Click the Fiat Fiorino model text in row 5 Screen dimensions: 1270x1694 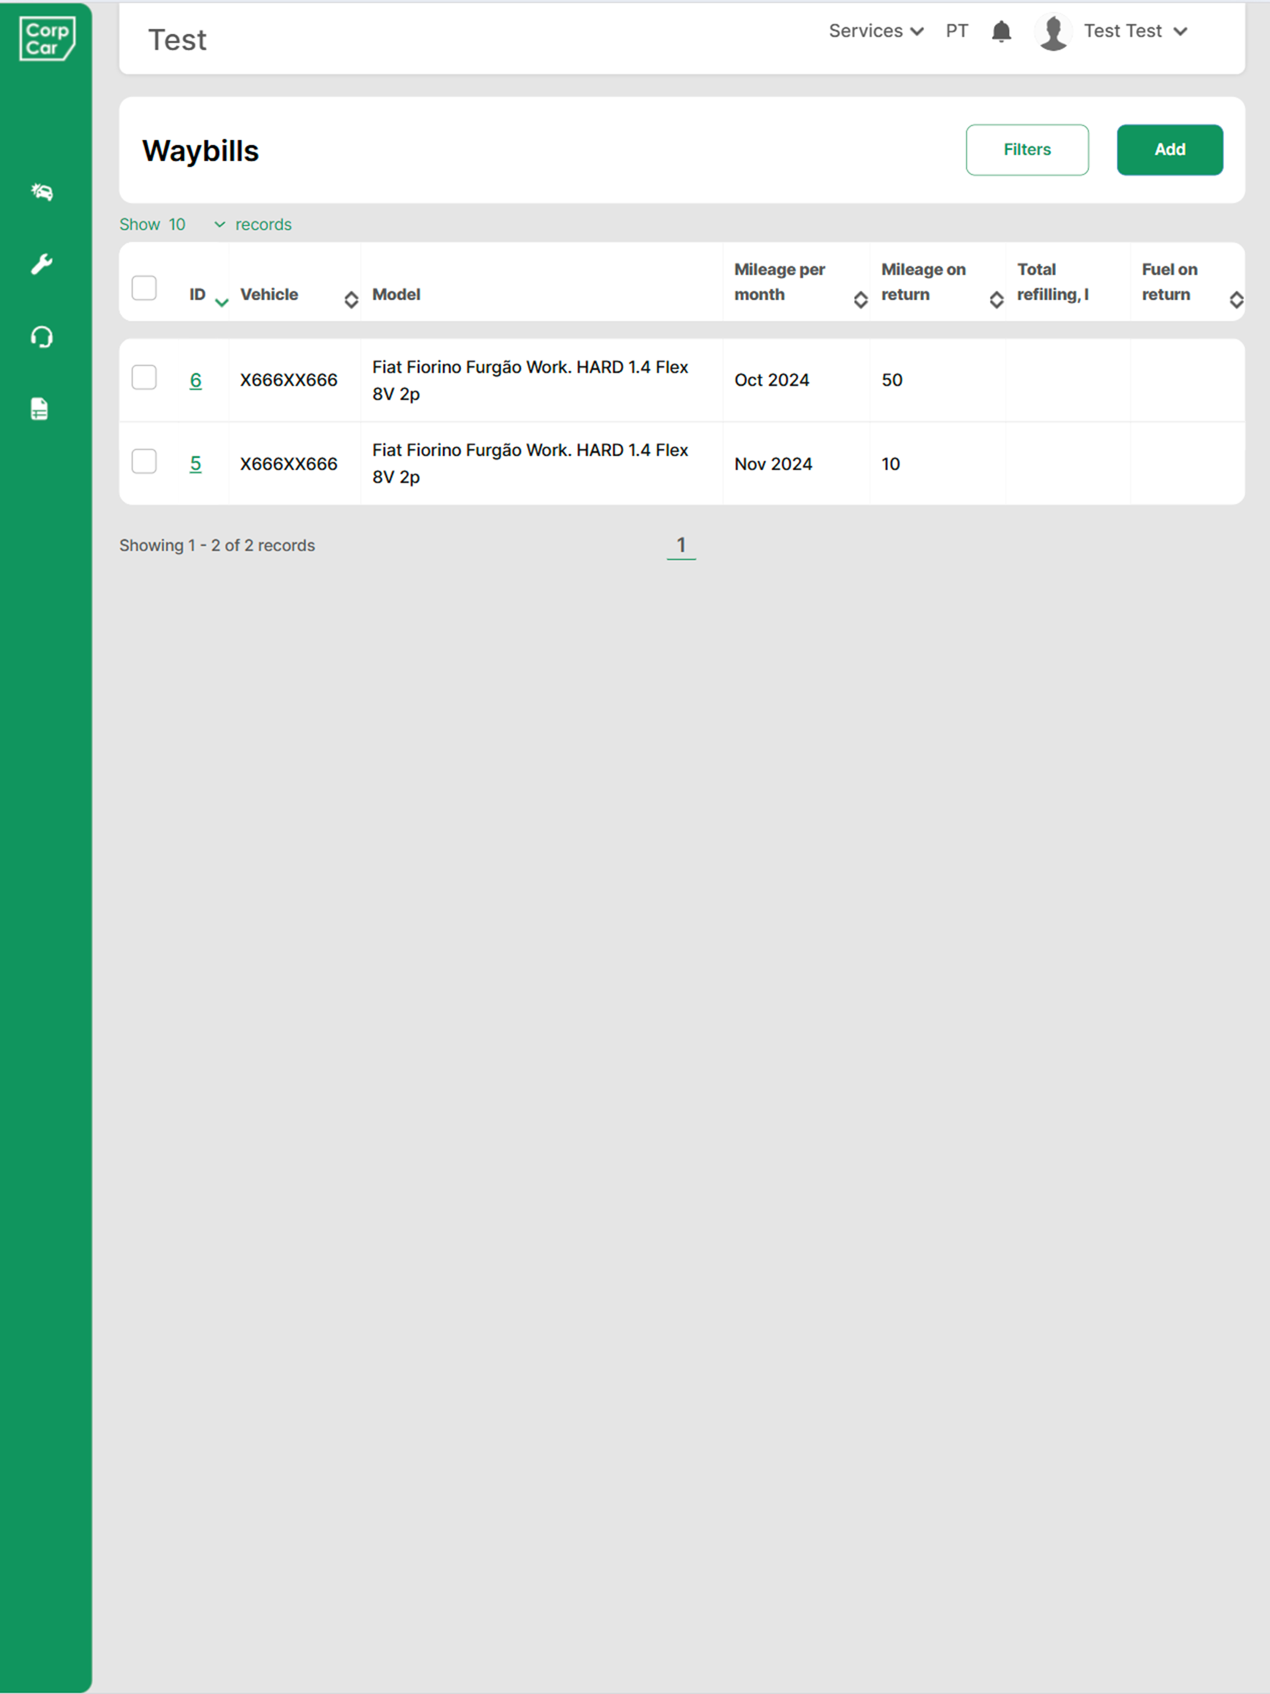click(530, 464)
